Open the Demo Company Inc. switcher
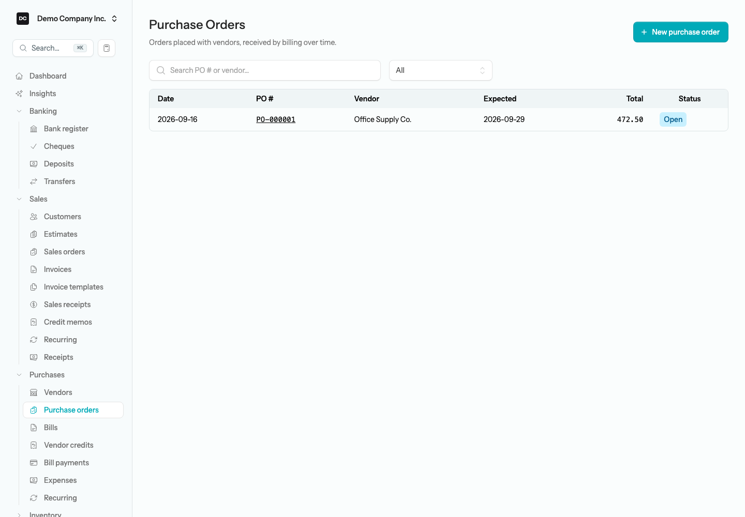745x517 pixels. point(66,19)
